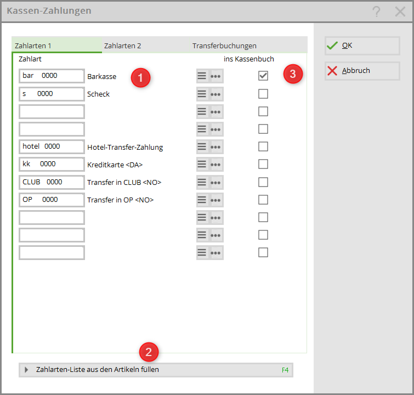The width and height of the screenshot is (414, 395).
Task: Click the empty third Zahlart input field
Action: pos(52,111)
